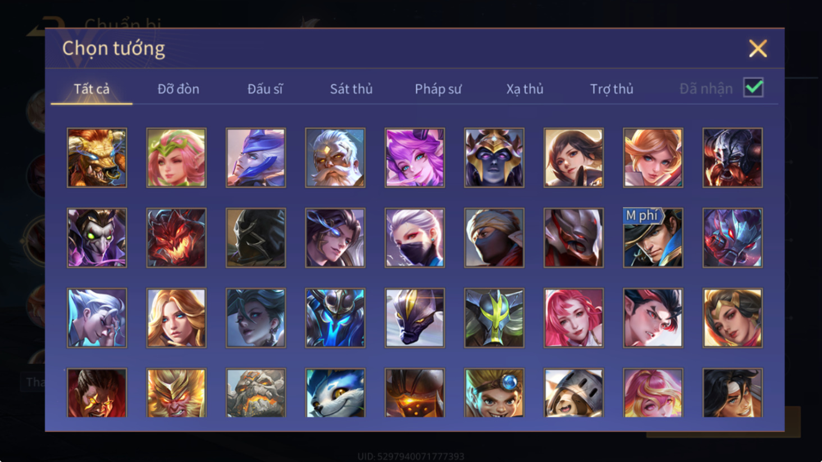Close the Chọn tướng dialog
Screen dimensions: 822x462
pos(757,49)
